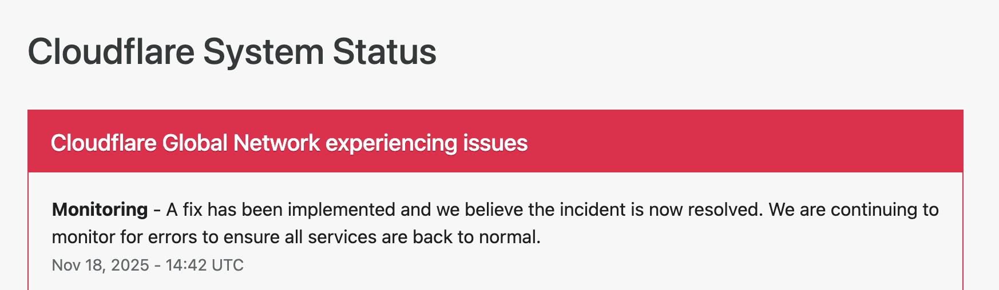Click the words "We are continuing to"
The image size is (999, 290).
point(853,210)
